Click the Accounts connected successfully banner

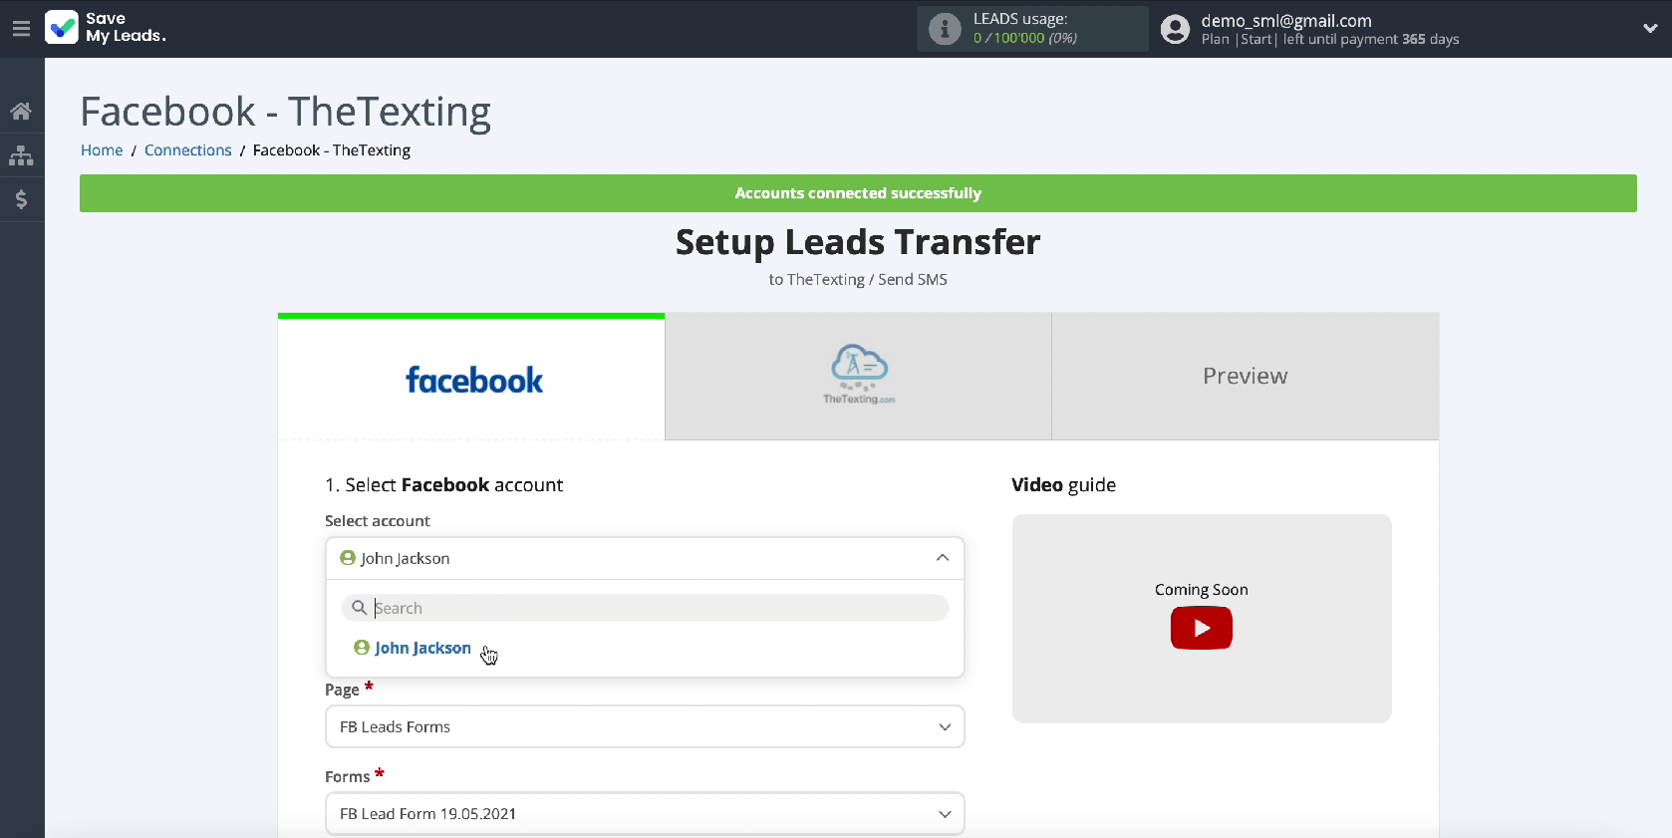[858, 193]
